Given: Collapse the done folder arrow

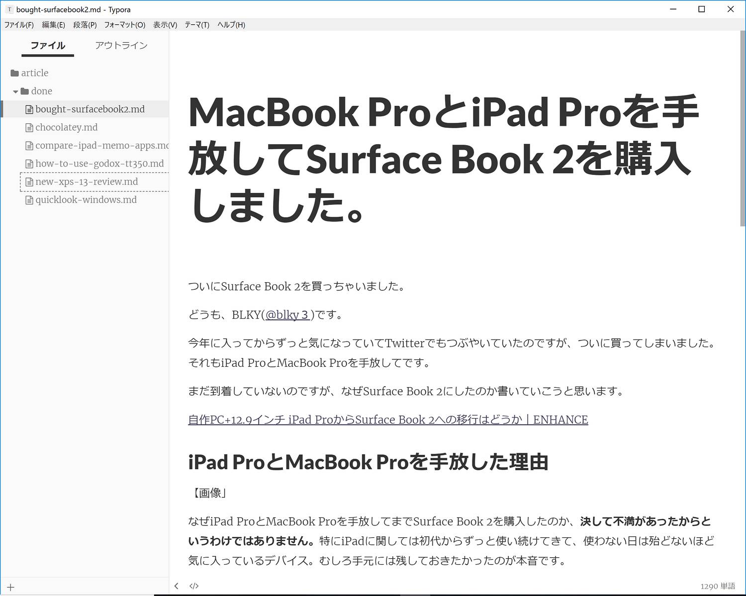Looking at the screenshot, I should (x=15, y=91).
